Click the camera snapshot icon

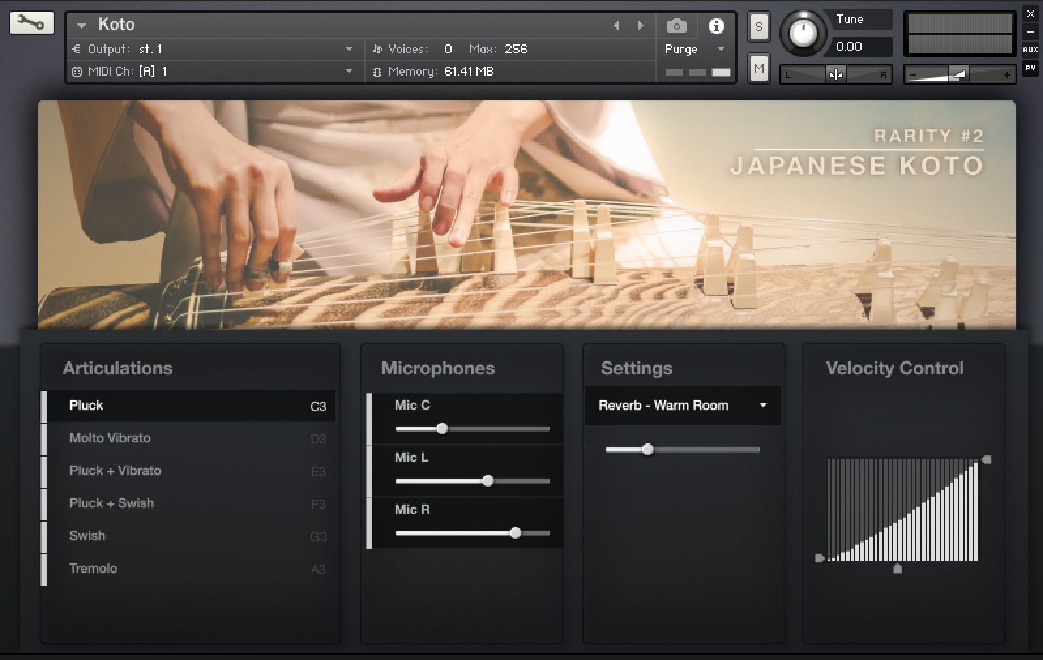click(x=676, y=26)
